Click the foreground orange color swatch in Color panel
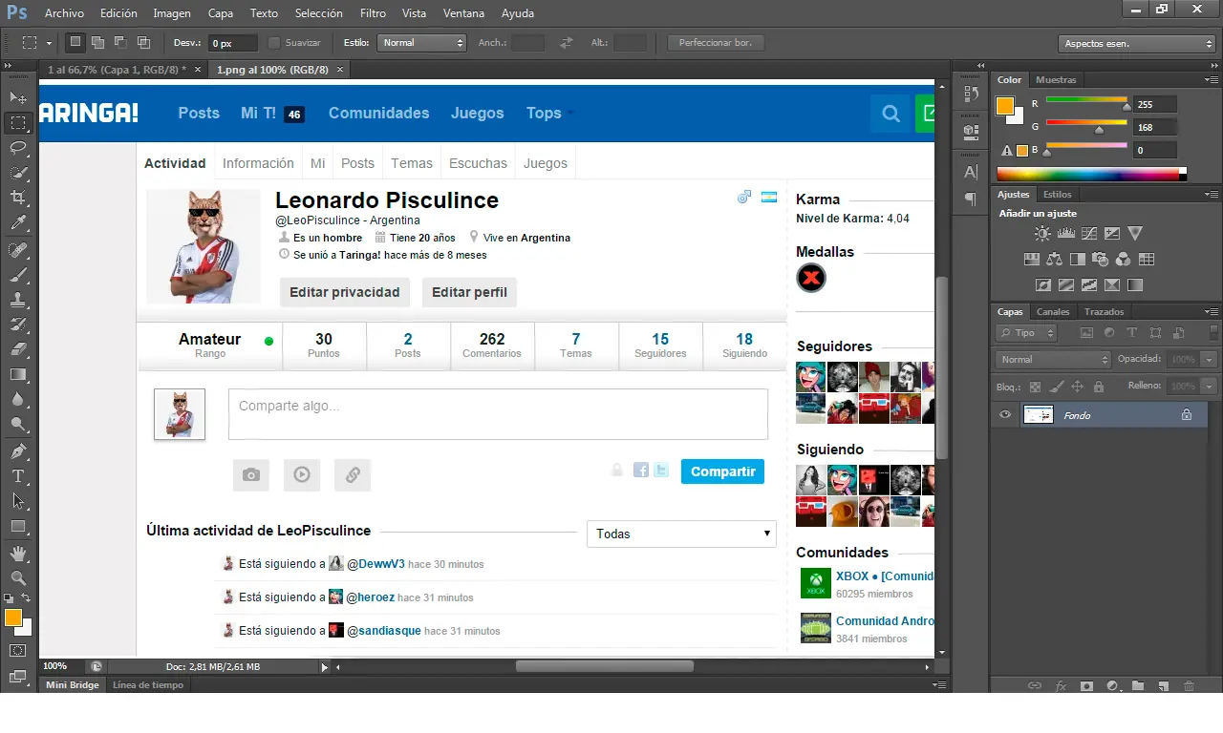The image size is (1223, 733). [1004, 106]
